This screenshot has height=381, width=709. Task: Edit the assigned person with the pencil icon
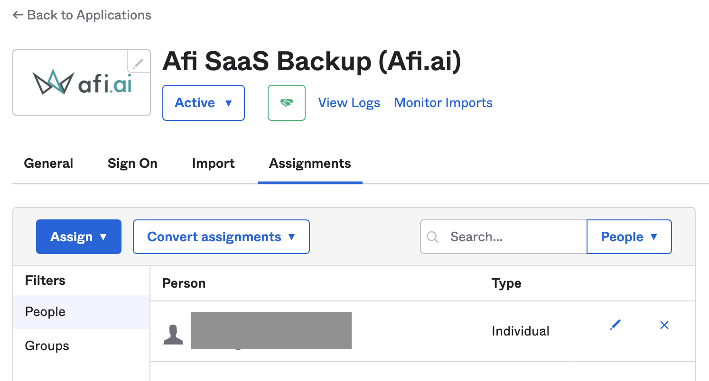[616, 325]
